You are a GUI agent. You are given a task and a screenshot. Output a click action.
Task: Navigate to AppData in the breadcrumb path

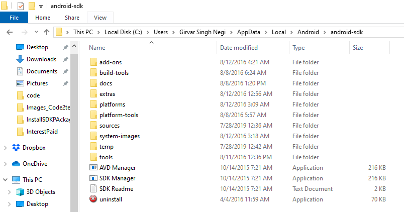tap(249, 32)
